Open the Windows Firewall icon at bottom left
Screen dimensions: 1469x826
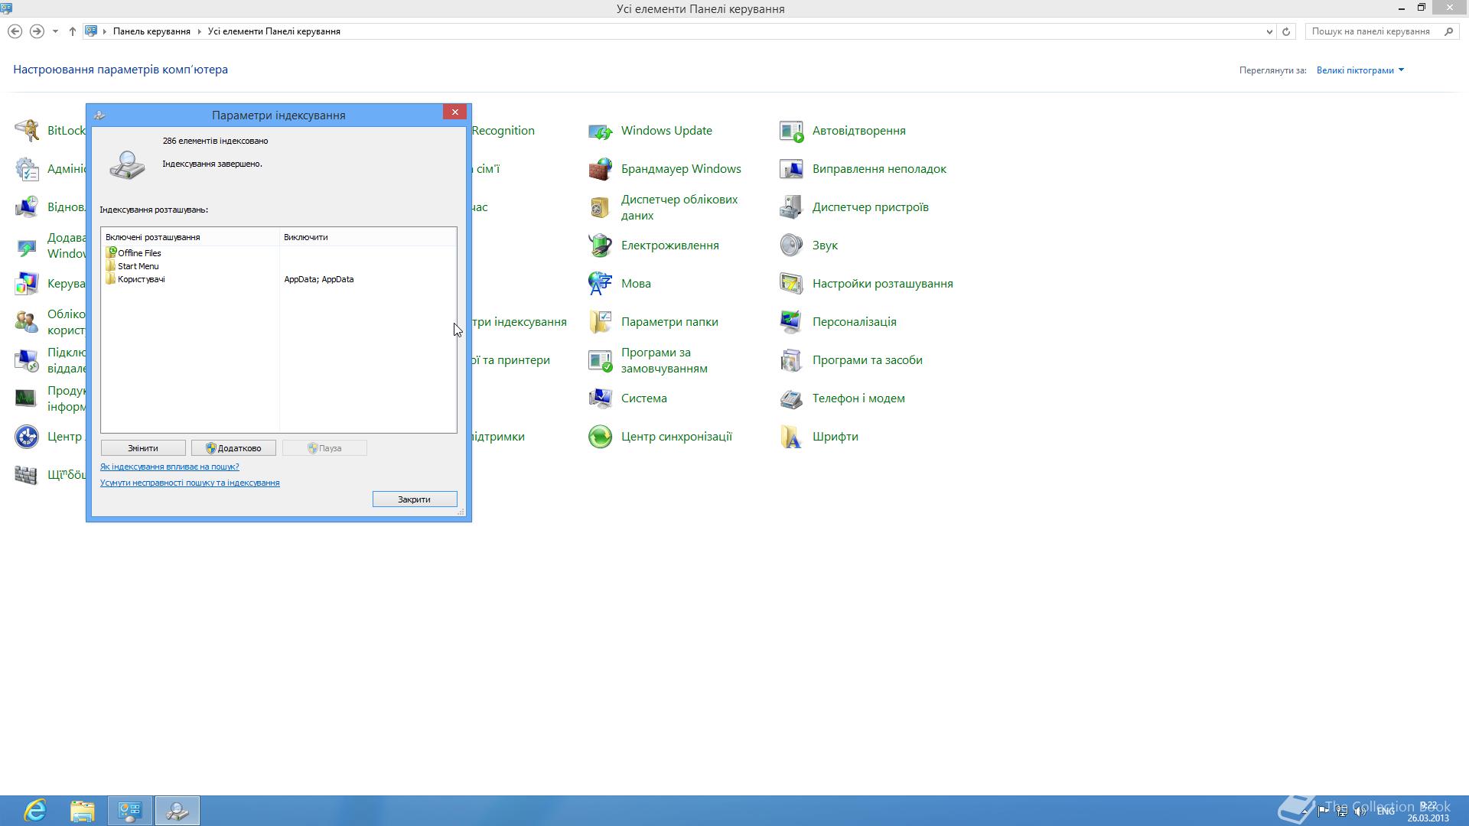pos(27,475)
